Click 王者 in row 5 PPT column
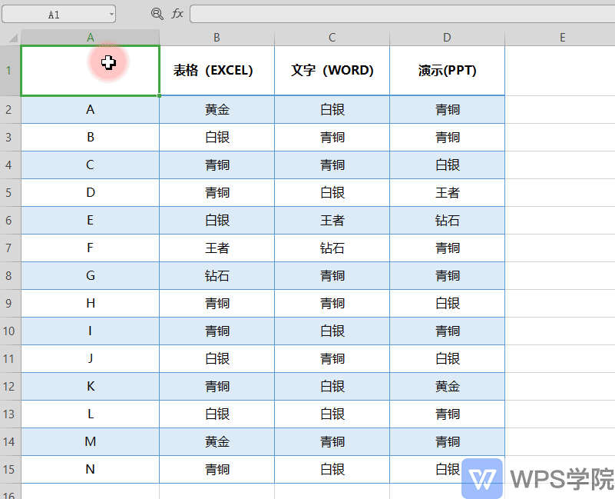The image size is (615, 499). (447, 192)
